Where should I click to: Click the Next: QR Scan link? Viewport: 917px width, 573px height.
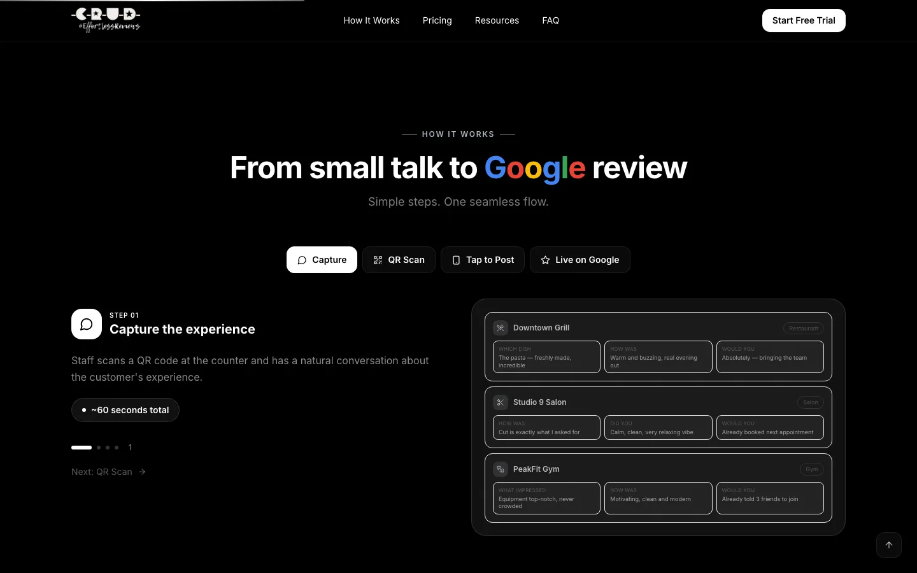(109, 472)
